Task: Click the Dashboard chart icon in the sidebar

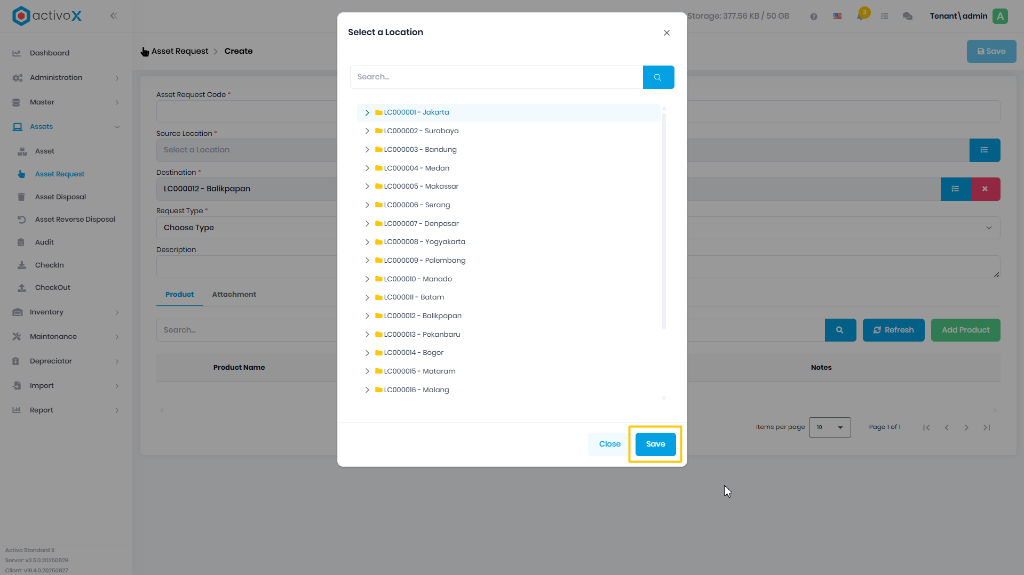Action: coord(17,53)
